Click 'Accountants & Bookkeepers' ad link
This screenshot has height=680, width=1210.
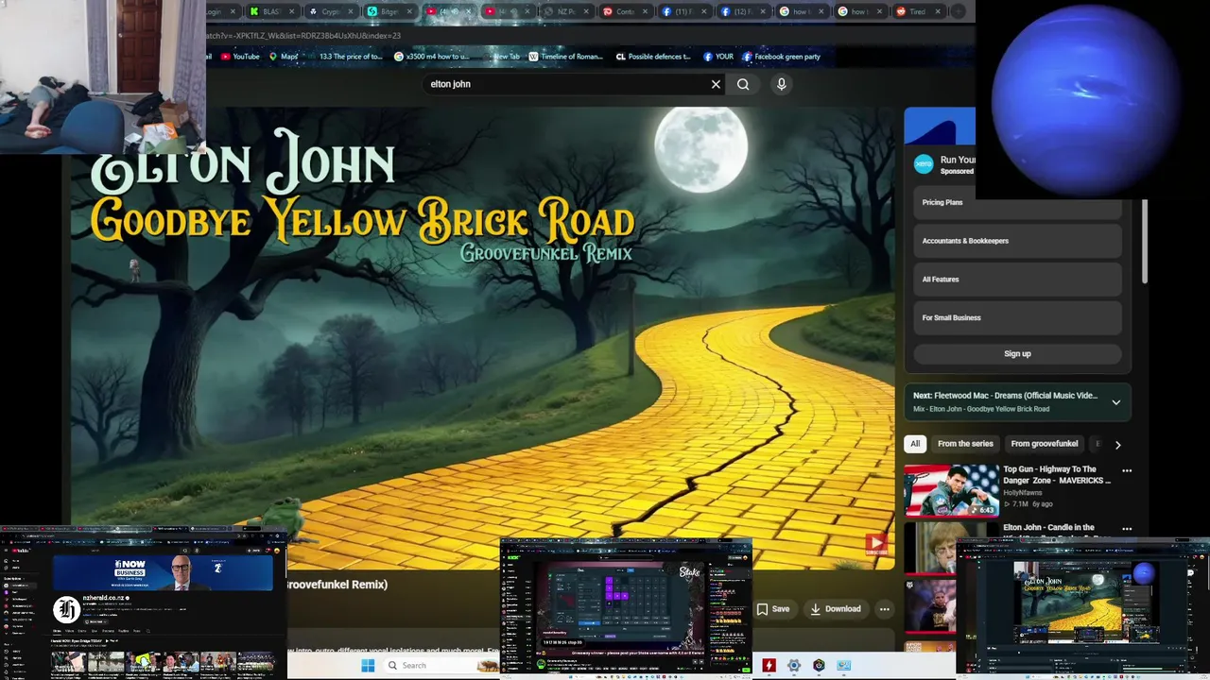(x=1017, y=241)
